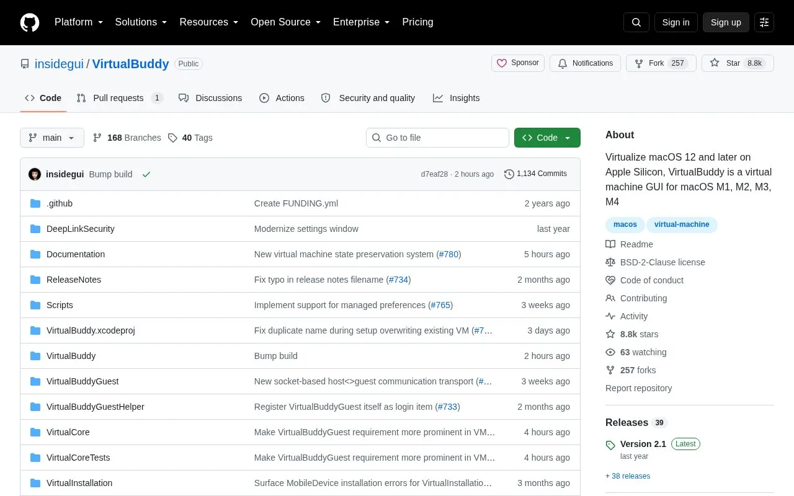
Task: Switch to the Pull requests tab
Action: (120, 98)
